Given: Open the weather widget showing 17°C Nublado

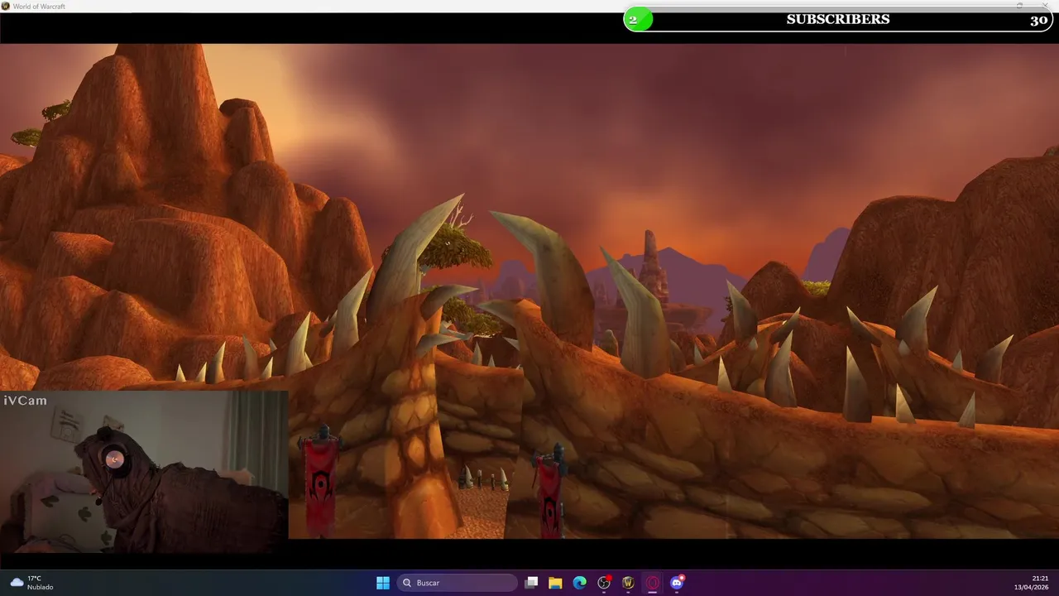Looking at the screenshot, I should [x=32, y=583].
